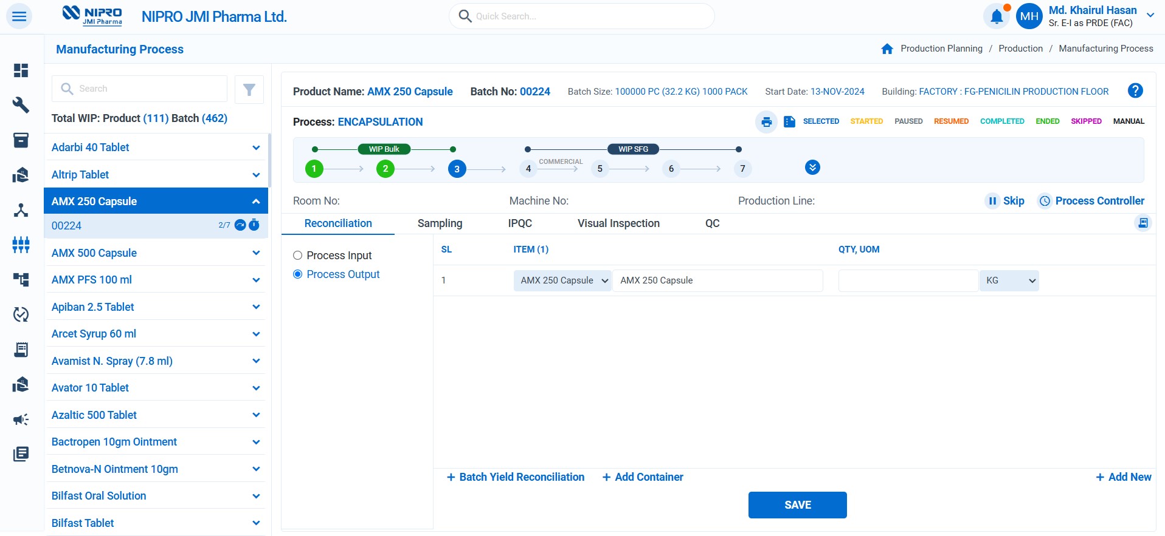
Task: Click the dashboard icon in sidebar
Action: click(x=21, y=70)
